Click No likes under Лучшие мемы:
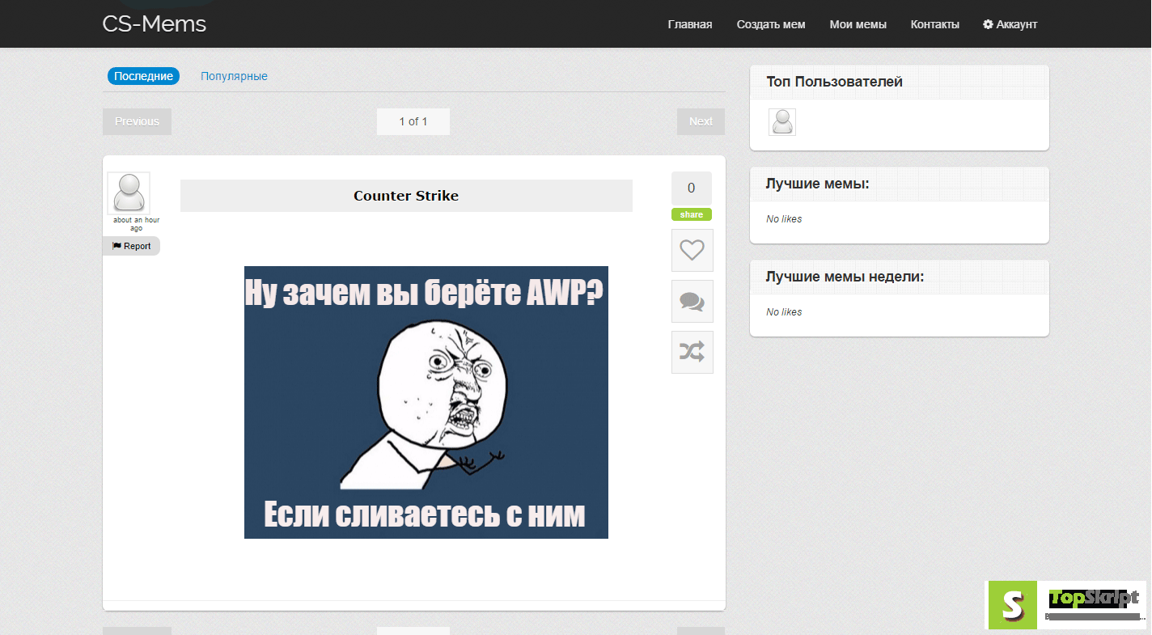The width and height of the screenshot is (1152, 635). (784, 219)
